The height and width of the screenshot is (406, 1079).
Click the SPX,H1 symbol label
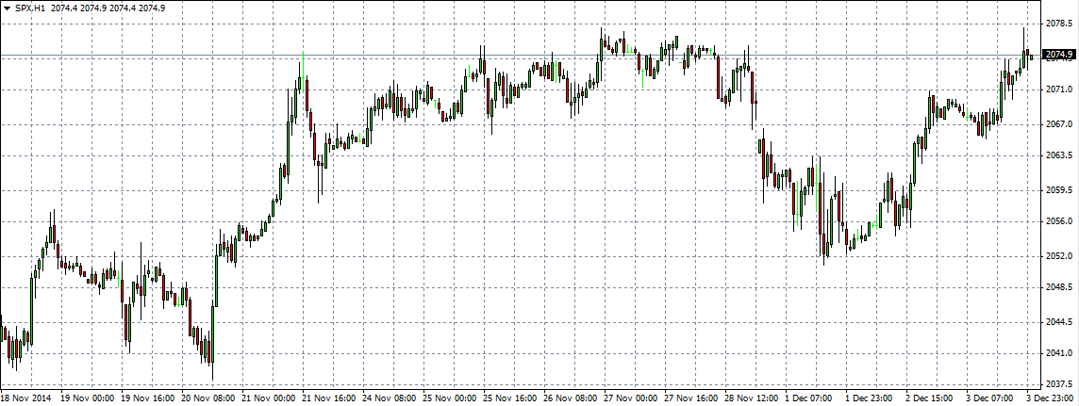click(30, 7)
